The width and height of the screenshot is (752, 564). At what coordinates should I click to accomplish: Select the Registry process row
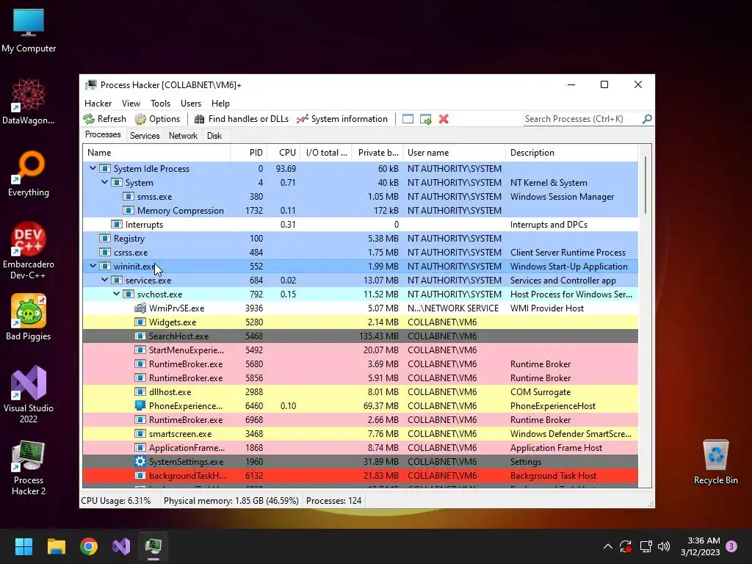360,239
